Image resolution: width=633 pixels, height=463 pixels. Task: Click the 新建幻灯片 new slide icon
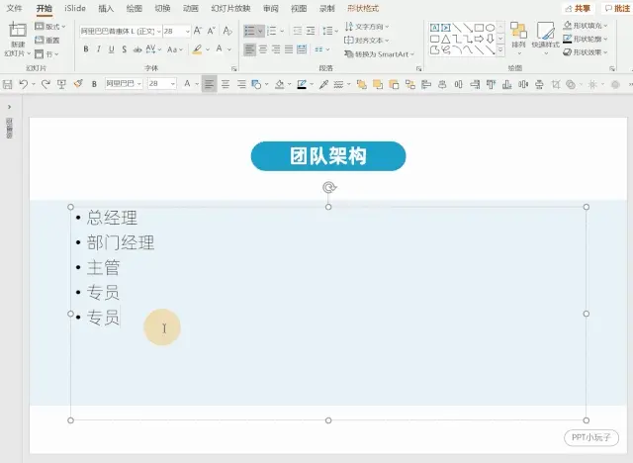[18, 31]
